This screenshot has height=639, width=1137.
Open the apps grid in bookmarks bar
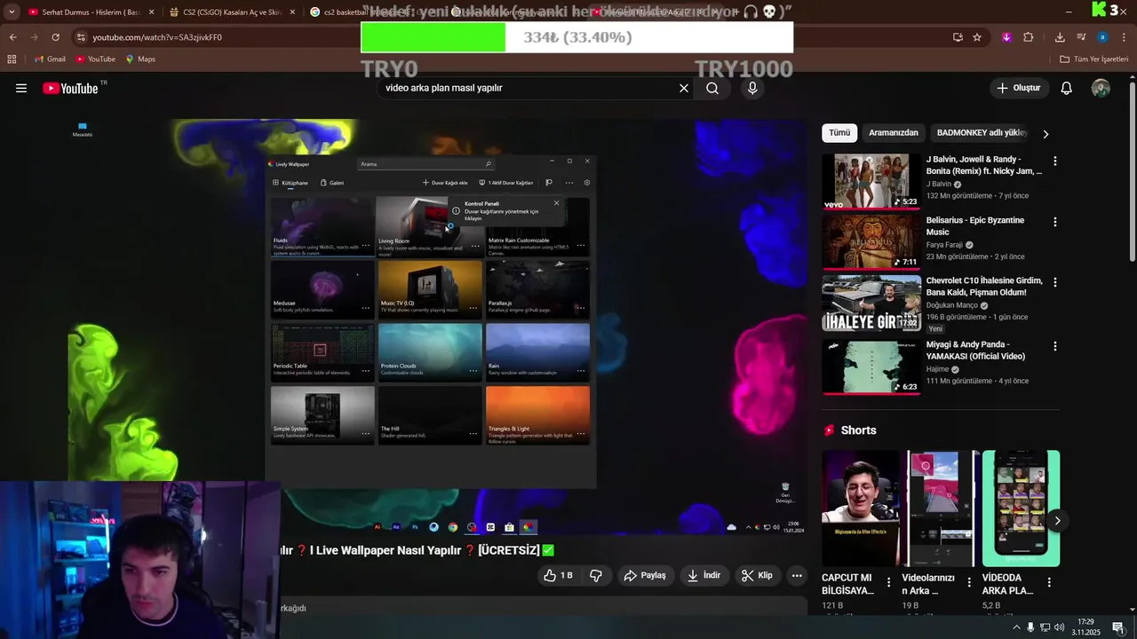click(12, 59)
